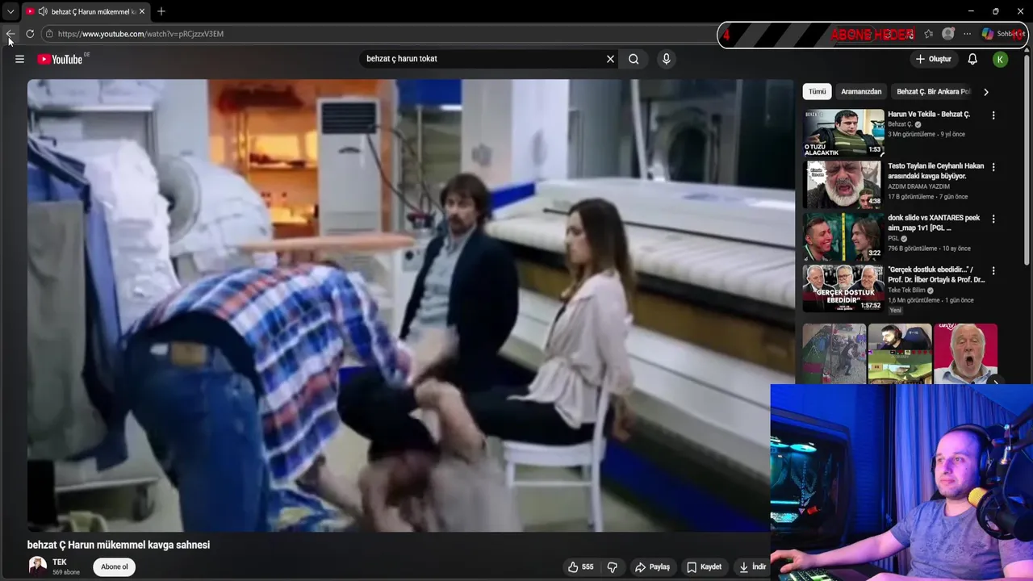The image size is (1033, 581).
Task: Open donk slide vs XANTARES thumbnail
Action: click(x=843, y=236)
